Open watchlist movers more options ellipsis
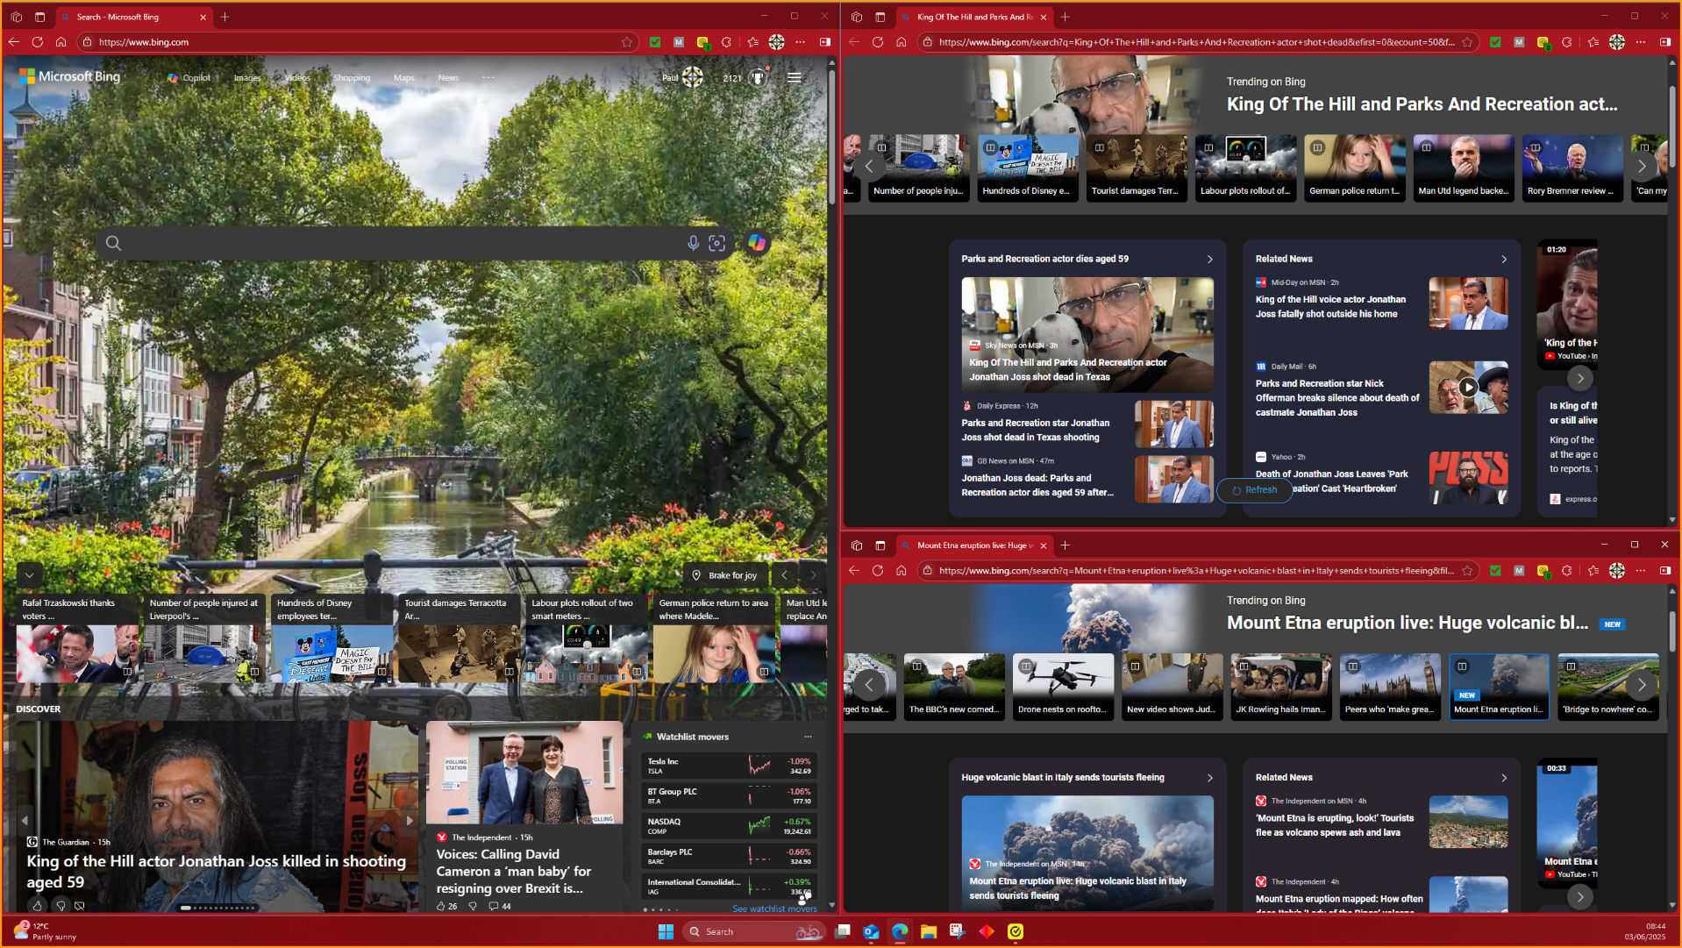 tap(808, 737)
